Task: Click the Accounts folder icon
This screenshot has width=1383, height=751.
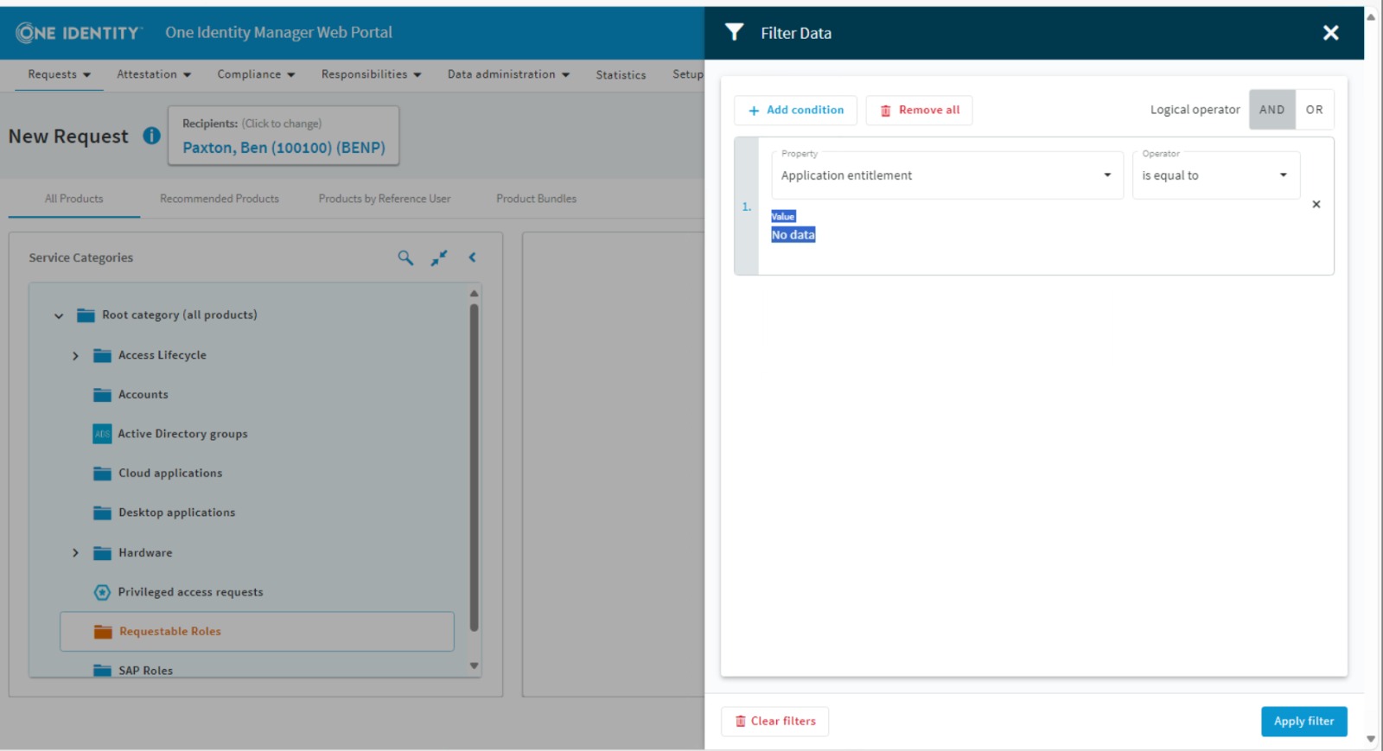Action: point(102,395)
